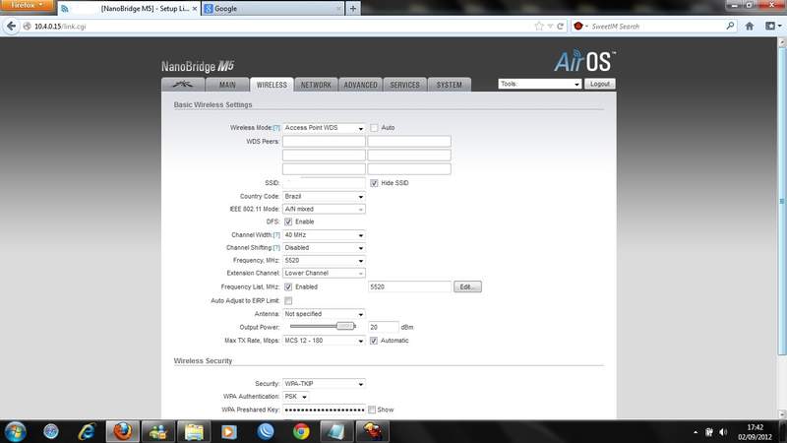787x443 pixels.
Task: Expand the Channel Shifting dropdown
Action: click(324, 248)
